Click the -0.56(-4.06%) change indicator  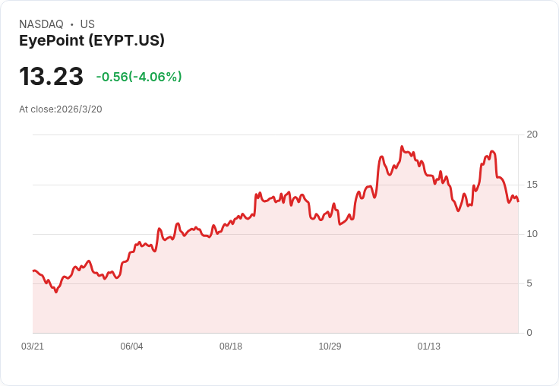coord(139,77)
